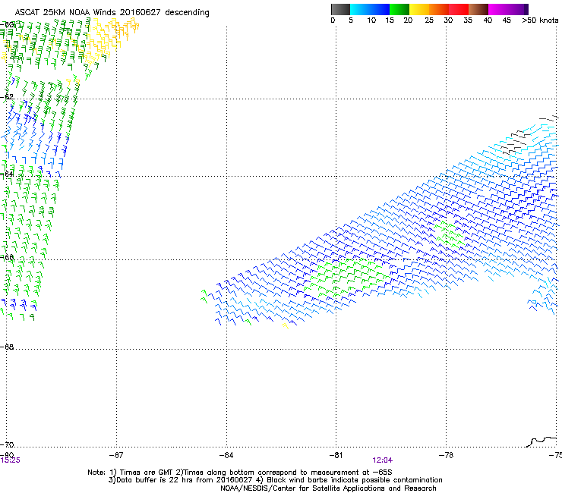Click the '-87' longitude axis label
Screen dimensions: 562x493
pyautogui.click(x=115, y=455)
